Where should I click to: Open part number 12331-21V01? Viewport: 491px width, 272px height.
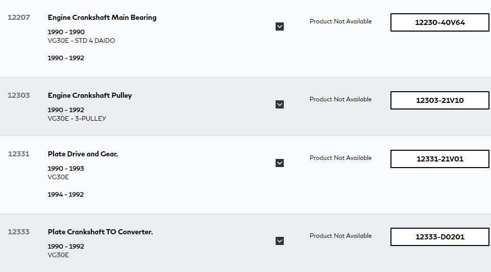(x=439, y=159)
